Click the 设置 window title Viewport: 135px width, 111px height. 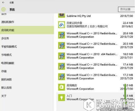pyautogui.click(x=11, y=3)
